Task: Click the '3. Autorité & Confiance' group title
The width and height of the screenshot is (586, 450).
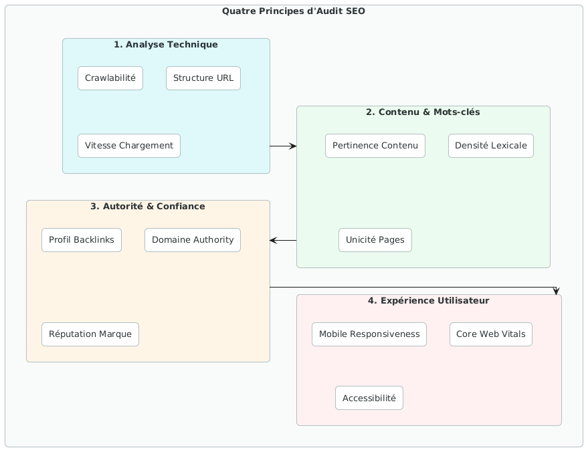Action: click(148, 207)
